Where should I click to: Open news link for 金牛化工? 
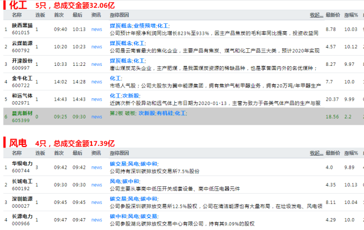click(97, 82)
